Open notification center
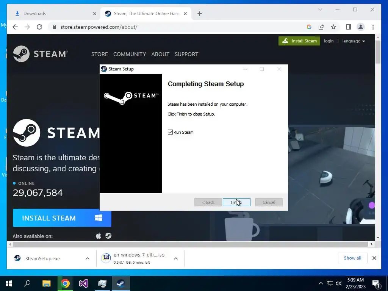 point(376,283)
